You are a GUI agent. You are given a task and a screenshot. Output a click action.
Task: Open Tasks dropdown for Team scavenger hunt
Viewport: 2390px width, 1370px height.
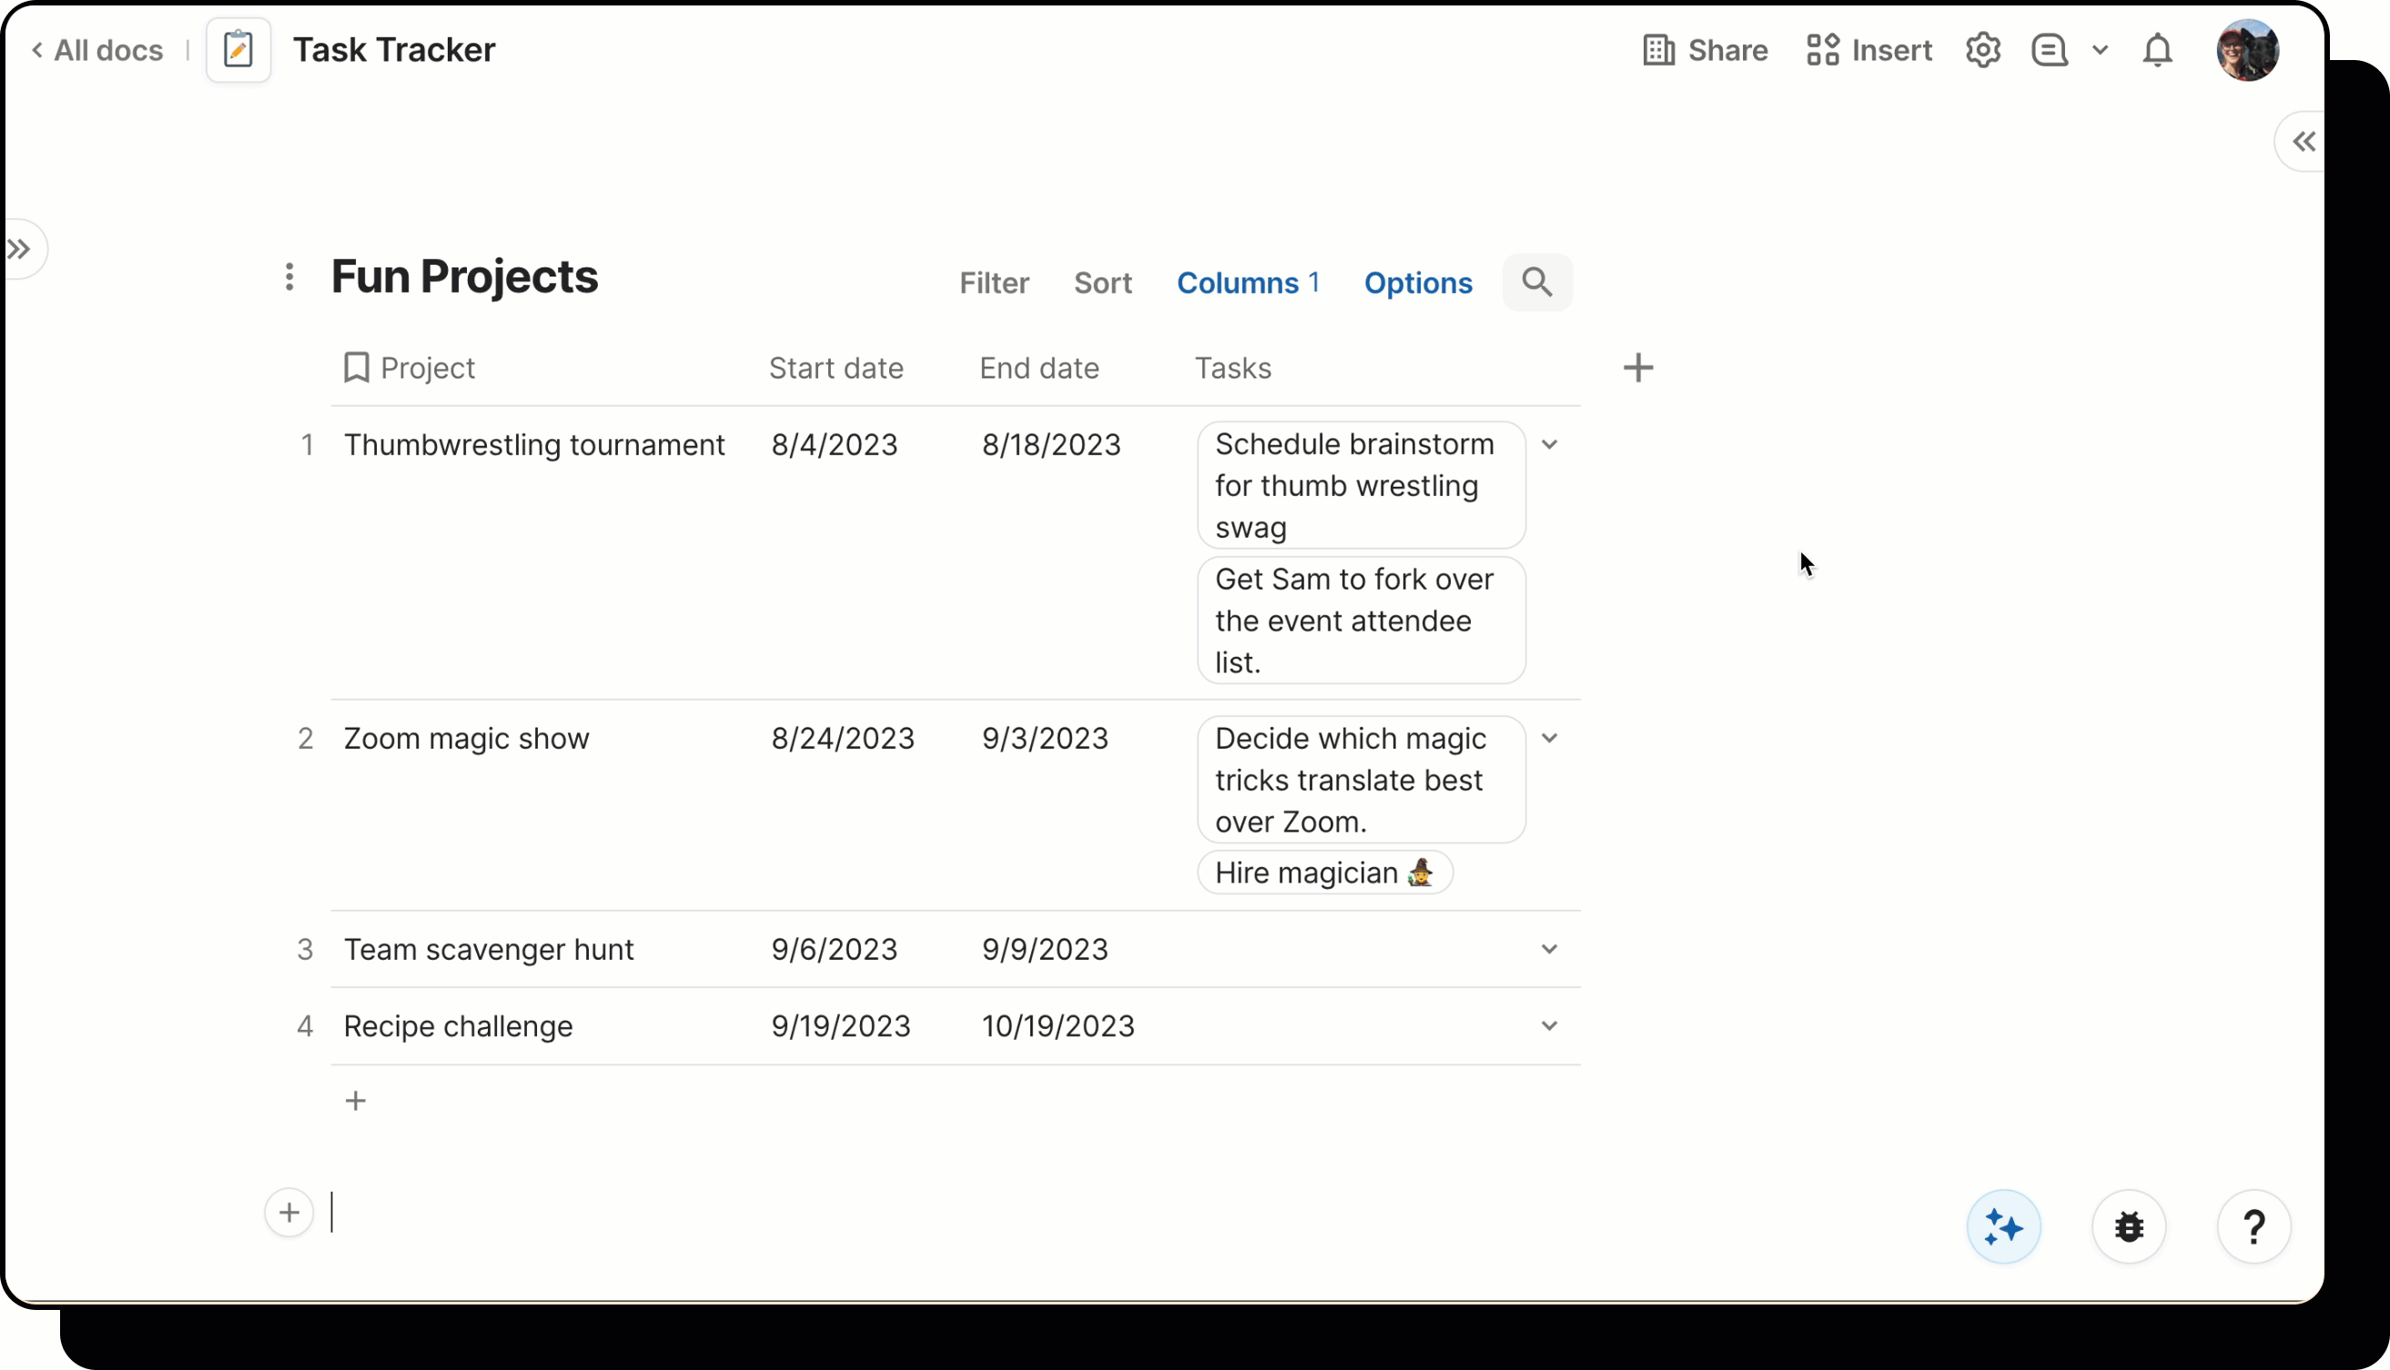(1548, 949)
